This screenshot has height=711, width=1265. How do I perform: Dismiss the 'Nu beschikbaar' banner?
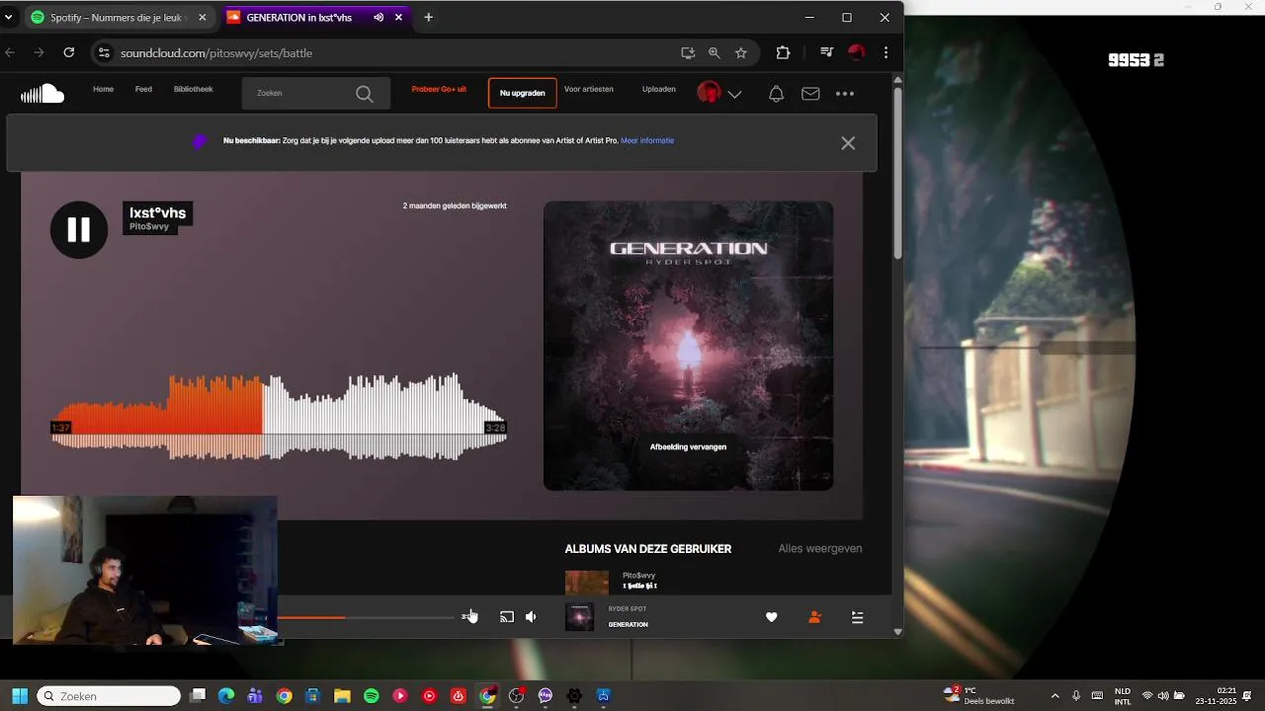pyautogui.click(x=848, y=143)
